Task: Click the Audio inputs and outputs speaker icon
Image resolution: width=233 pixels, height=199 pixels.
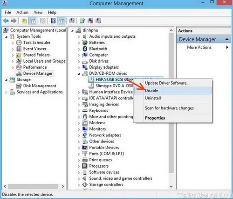Action: [85, 36]
